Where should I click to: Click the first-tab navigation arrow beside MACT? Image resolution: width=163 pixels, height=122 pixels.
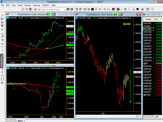click(6, 121)
